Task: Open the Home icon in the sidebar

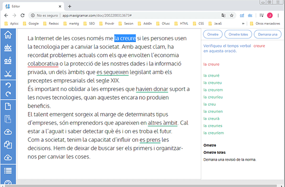Action: tap(8, 35)
